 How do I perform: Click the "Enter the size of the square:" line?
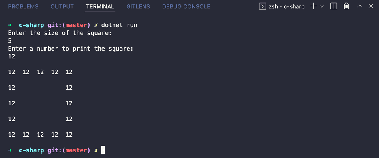(x=60, y=33)
